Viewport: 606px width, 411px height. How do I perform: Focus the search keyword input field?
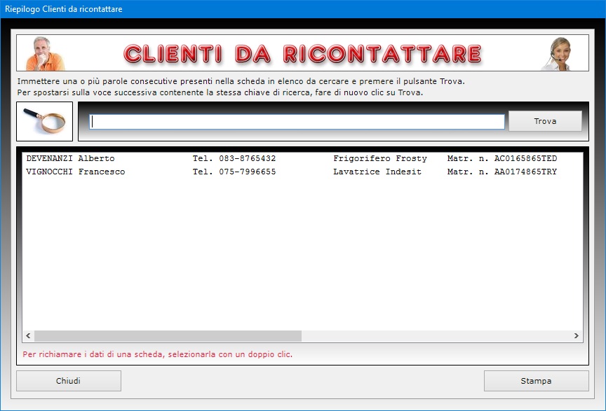click(x=297, y=122)
